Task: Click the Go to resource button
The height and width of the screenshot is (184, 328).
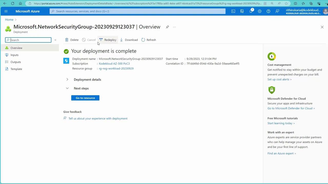Action: click(x=85, y=98)
